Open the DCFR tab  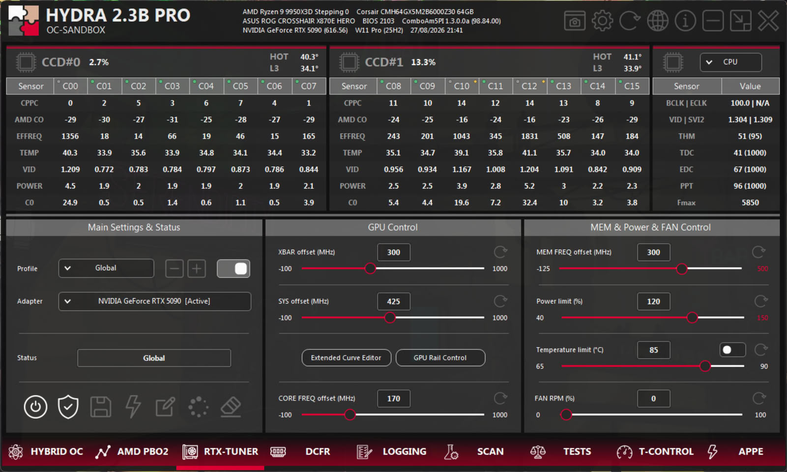(x=300, y=452)
